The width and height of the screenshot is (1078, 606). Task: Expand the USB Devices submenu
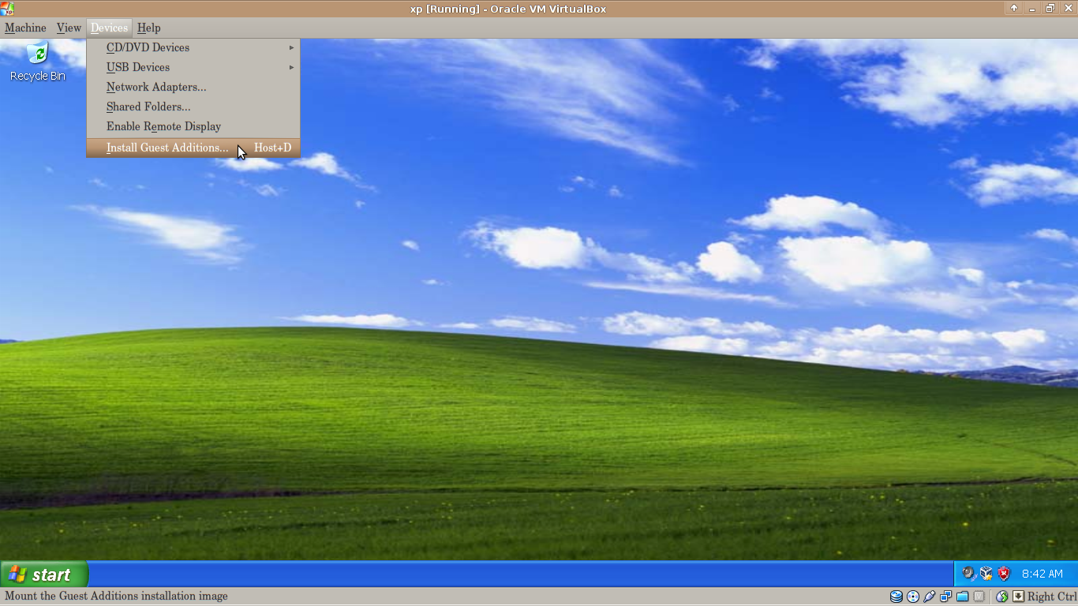pos(193,67)
